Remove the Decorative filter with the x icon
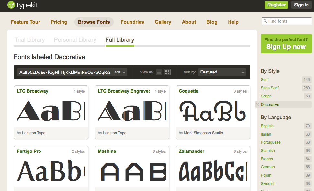This screenshot has width=314, height=191. click(x=257, y=104)
